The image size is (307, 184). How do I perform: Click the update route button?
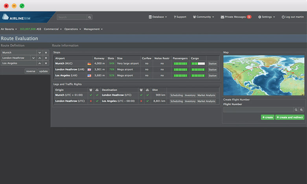(43, 71)
